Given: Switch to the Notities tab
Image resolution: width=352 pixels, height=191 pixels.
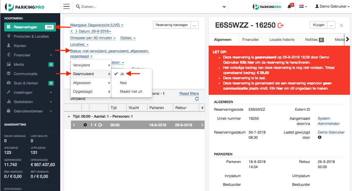Looking at the screenshot, I should [x=314, y=40].
